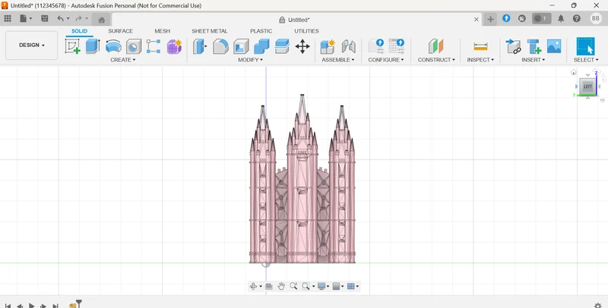608x308 pixels.
Task: Open the Data Panel grid icon
Action: tap(8, 18)
